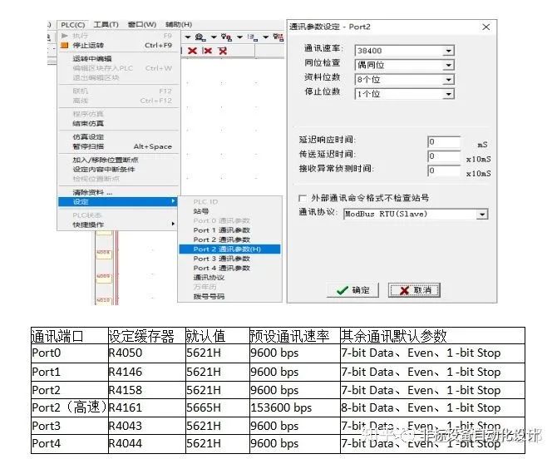Click the 接收异常侦测时间 input field
The height and width of the screenshot is (459, 557).
tap(444, 170)
